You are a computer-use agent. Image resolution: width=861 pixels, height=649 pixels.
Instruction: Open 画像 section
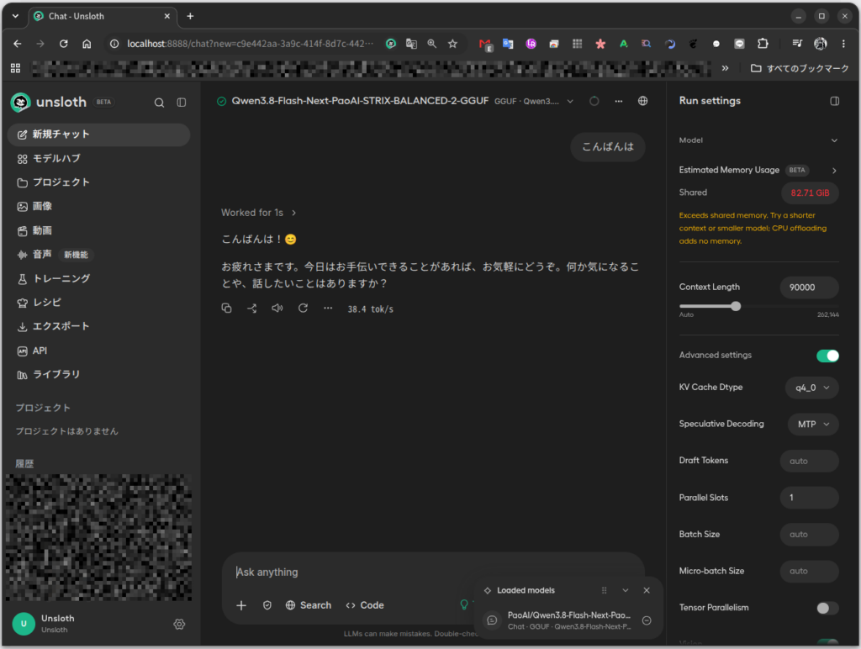99,207
